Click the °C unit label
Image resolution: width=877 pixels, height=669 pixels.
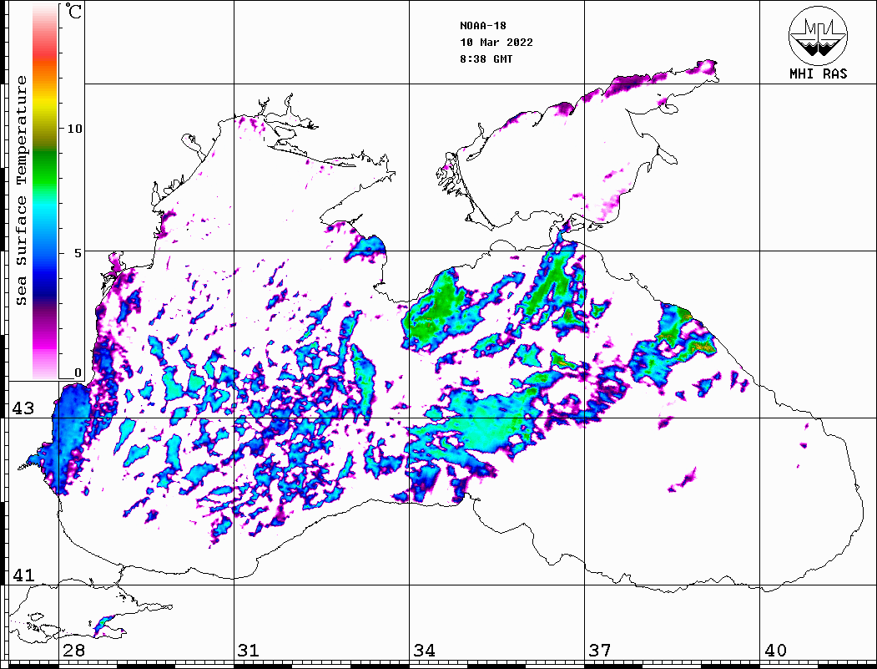click(73, 11)
